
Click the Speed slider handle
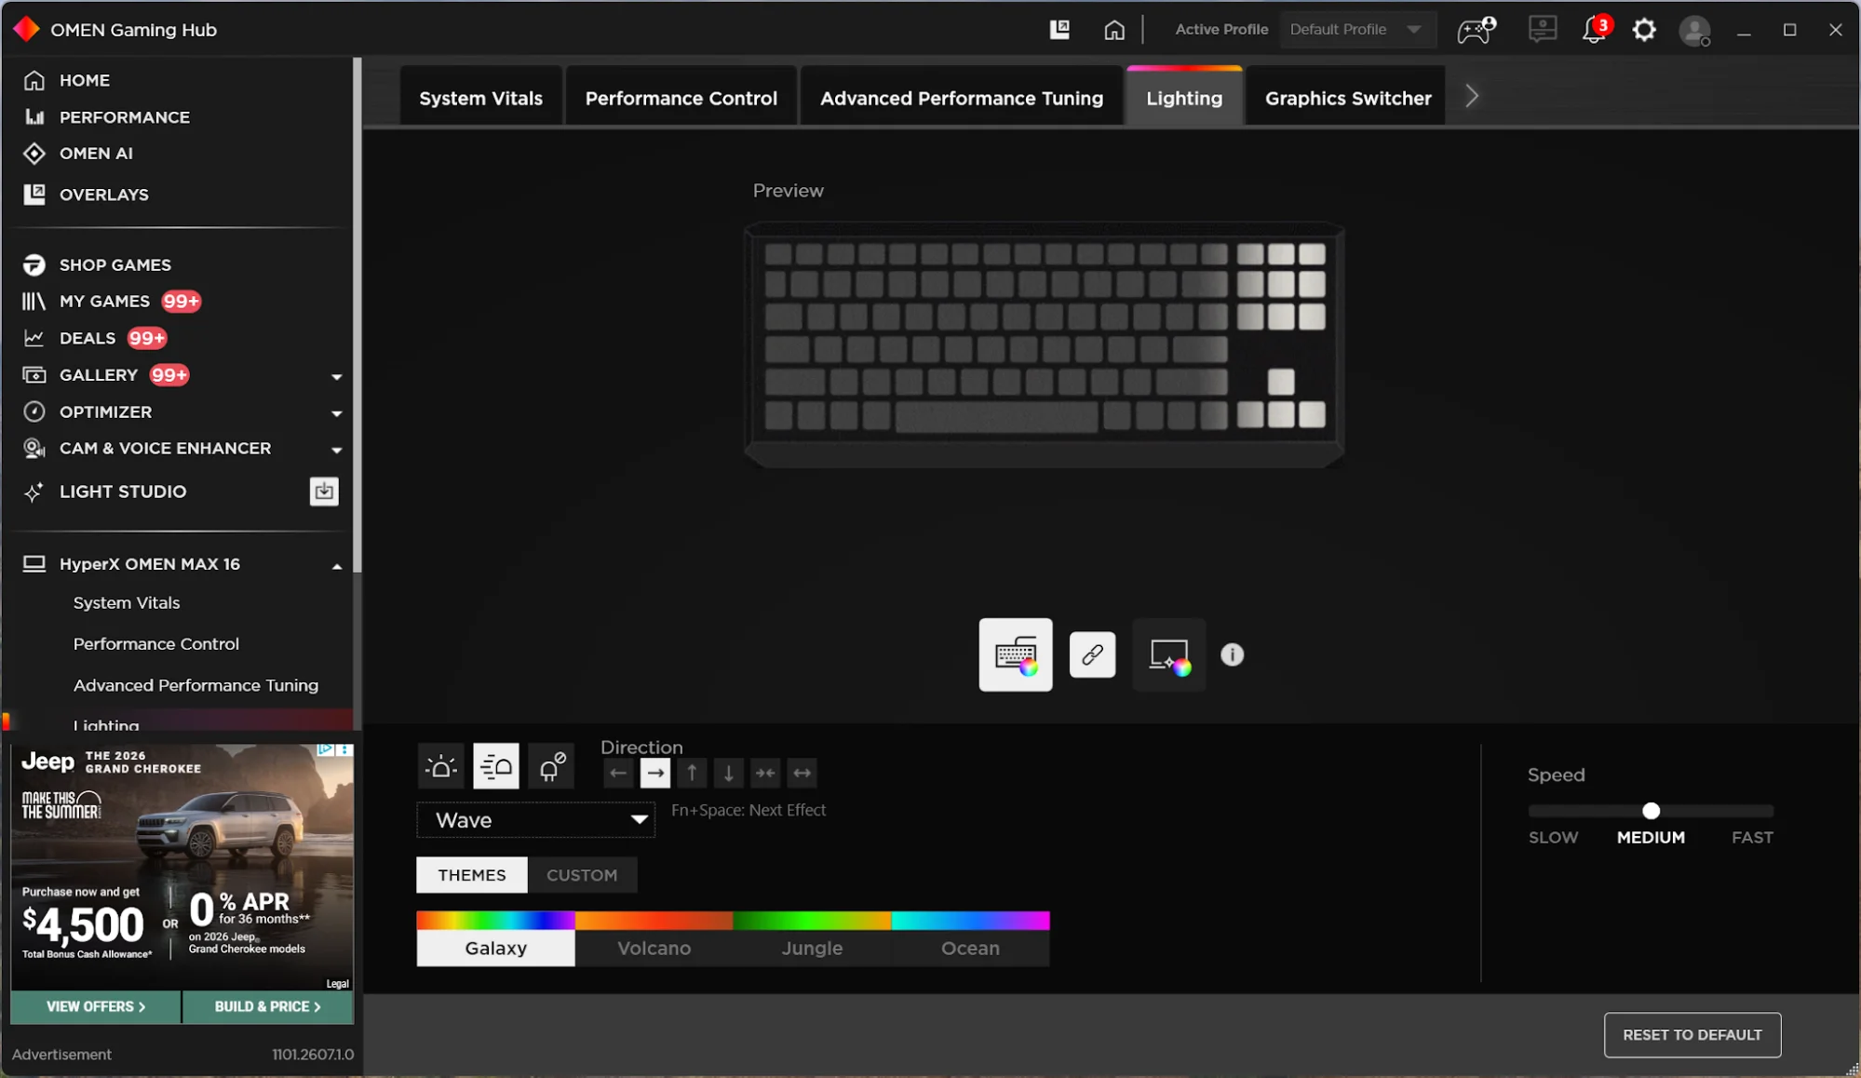1651,811
